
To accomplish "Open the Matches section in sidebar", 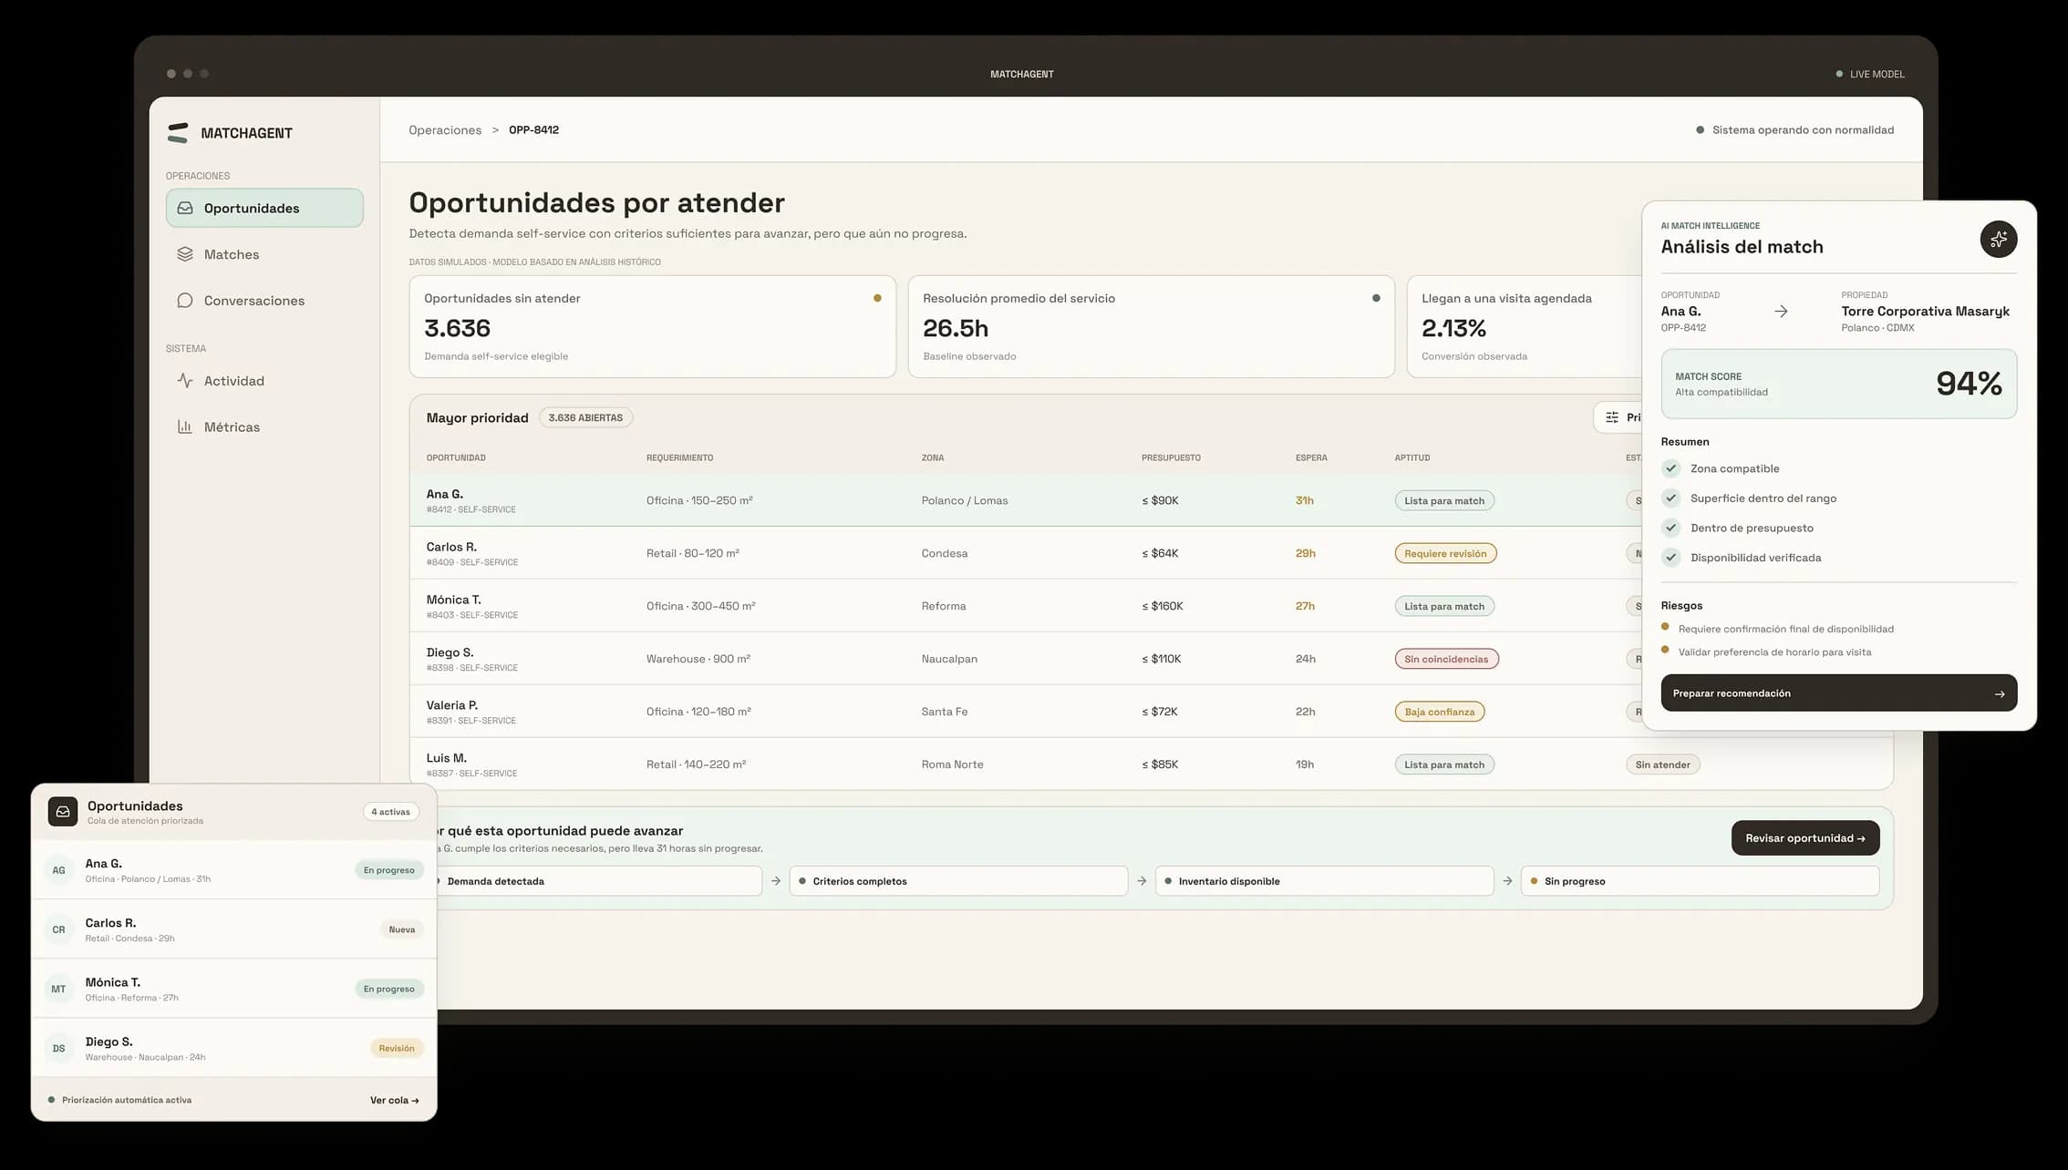I will click(264, 254).
